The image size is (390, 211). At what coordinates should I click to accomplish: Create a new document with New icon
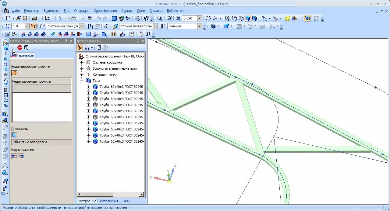tap(8, 18)
